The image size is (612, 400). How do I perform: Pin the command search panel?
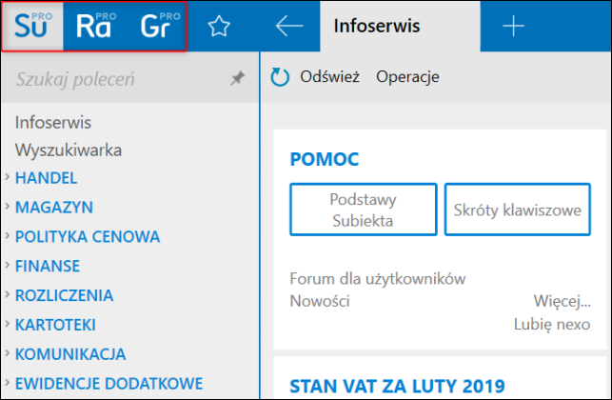(238, 80)
